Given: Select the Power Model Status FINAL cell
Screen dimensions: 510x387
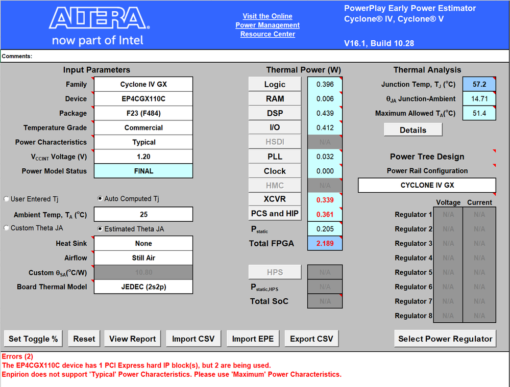Looking at the screenshot, I should click(x=143, y=171).
